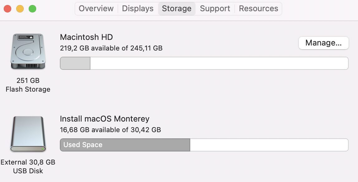The image size is (358, 182).
Task: Click the 219,2 GB available text
Action: (111, 48)
